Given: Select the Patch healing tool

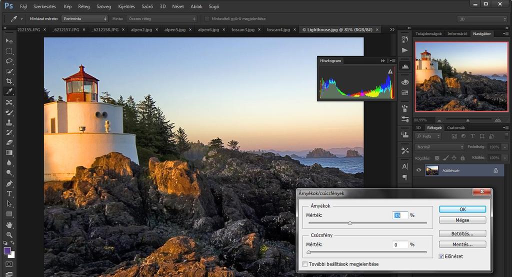Looking at the screenshot, I should tap(9, 102).
